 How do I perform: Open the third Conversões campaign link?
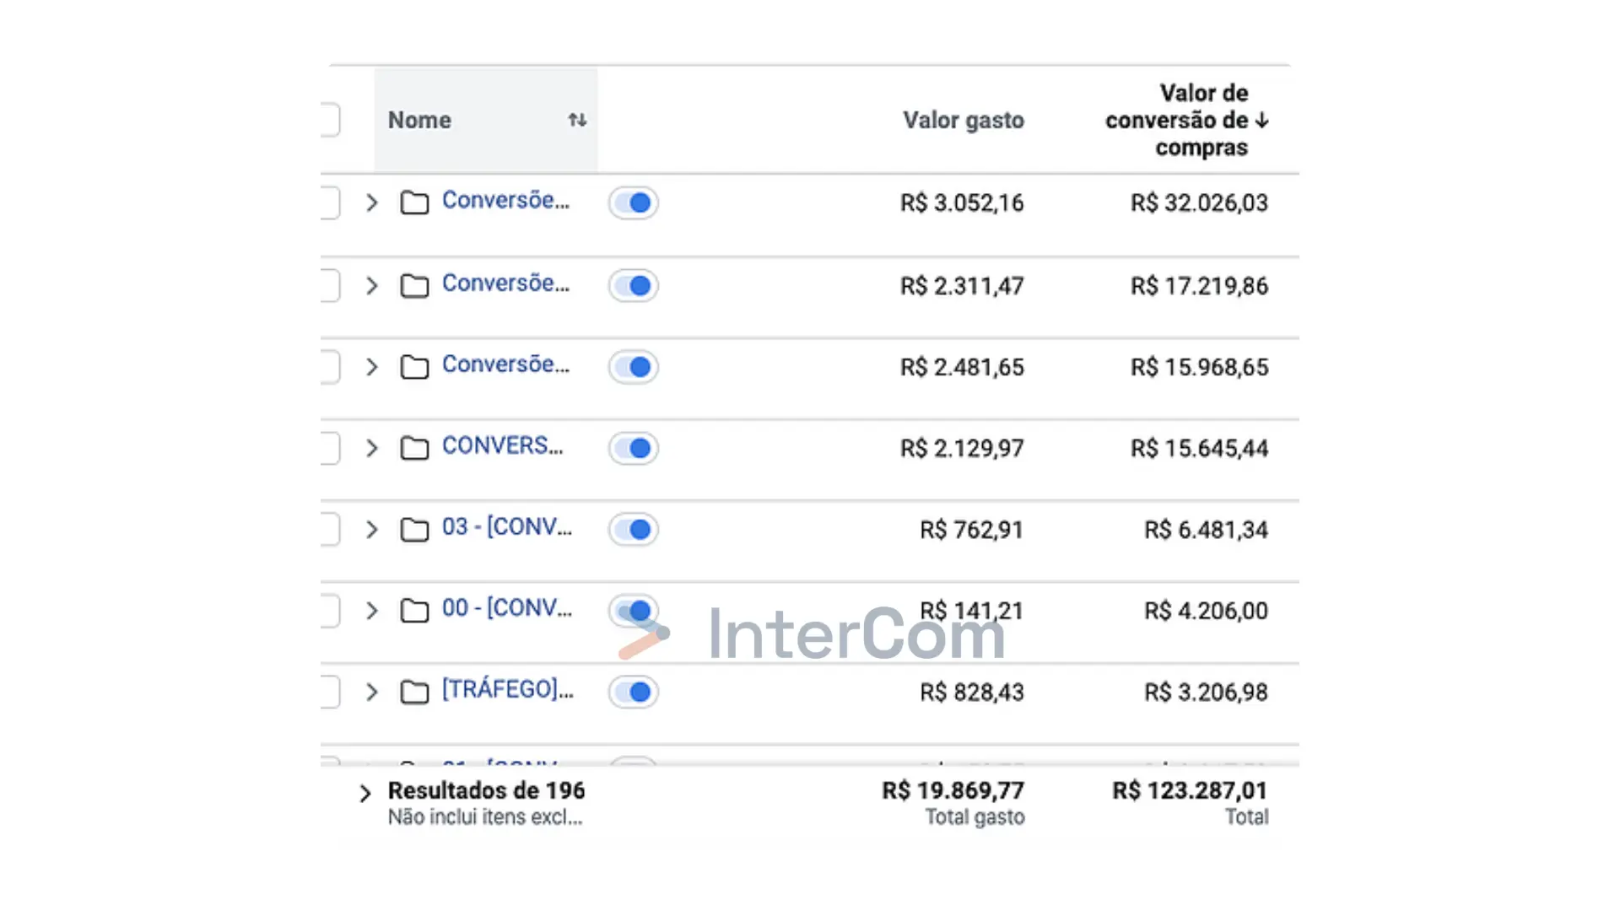(505, 364)
